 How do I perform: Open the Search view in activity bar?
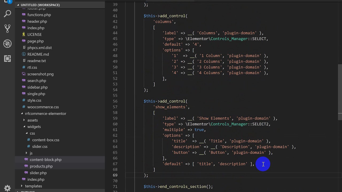(7, 14)
